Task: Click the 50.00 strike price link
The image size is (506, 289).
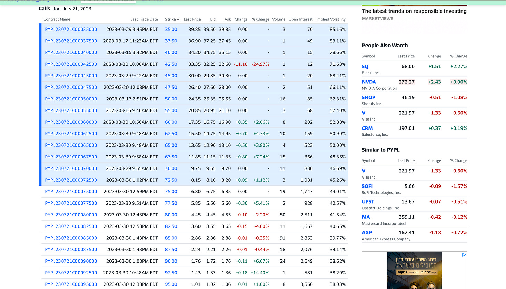Action: pyautogui.click(x=171, y=99)
